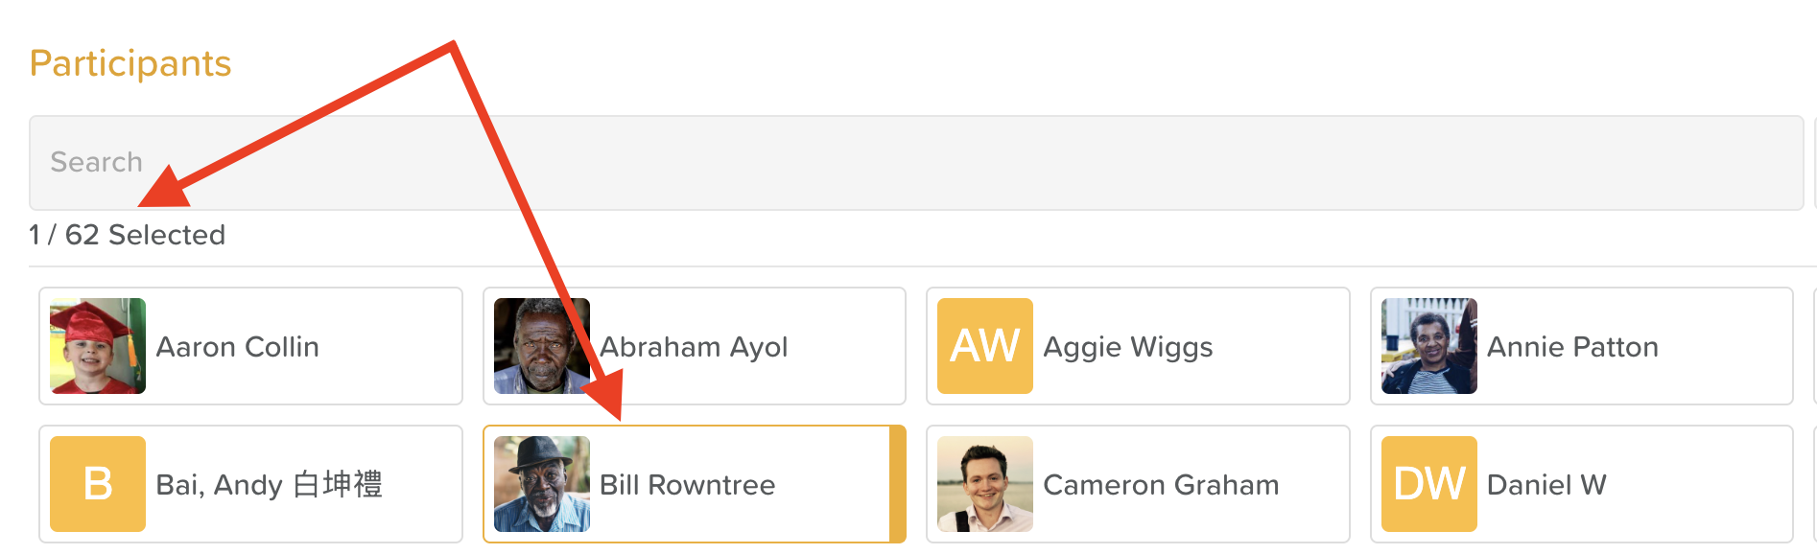Screen dimensions: 1817x554
Task: Click the DW initials avatar
Action: coord(1429,484)
